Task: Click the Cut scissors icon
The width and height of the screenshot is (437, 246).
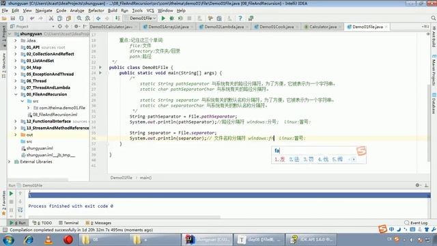Action: pos(51,18)
